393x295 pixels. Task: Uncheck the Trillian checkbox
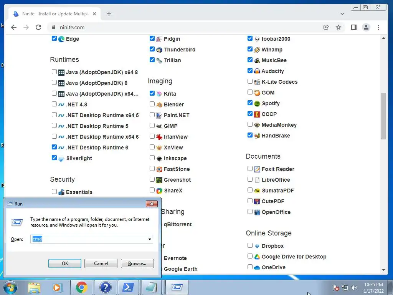click(152, 60)
